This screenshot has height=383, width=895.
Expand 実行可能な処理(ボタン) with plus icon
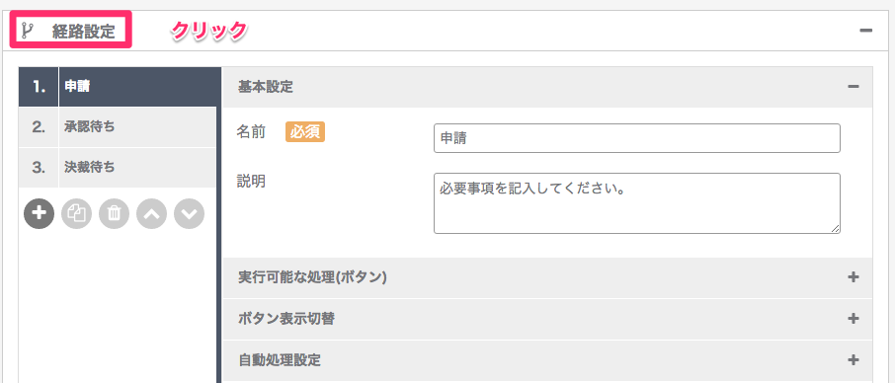pyautogui.click(x=854, y=277)
